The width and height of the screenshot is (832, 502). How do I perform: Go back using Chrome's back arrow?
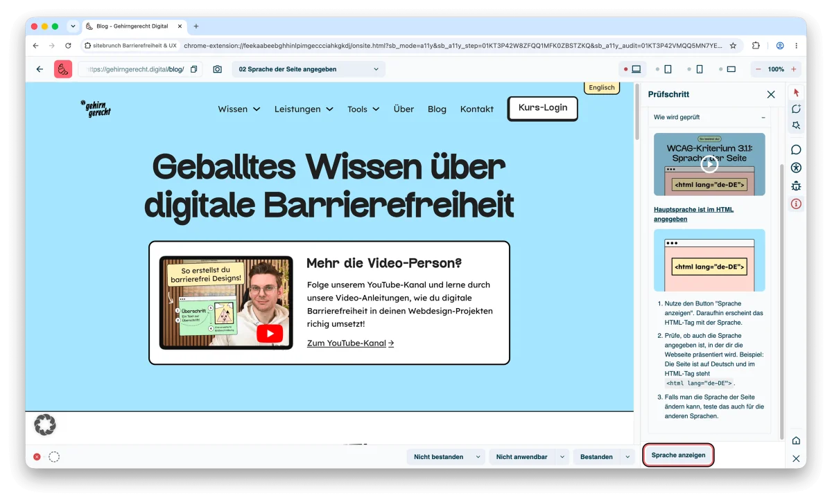36,46
